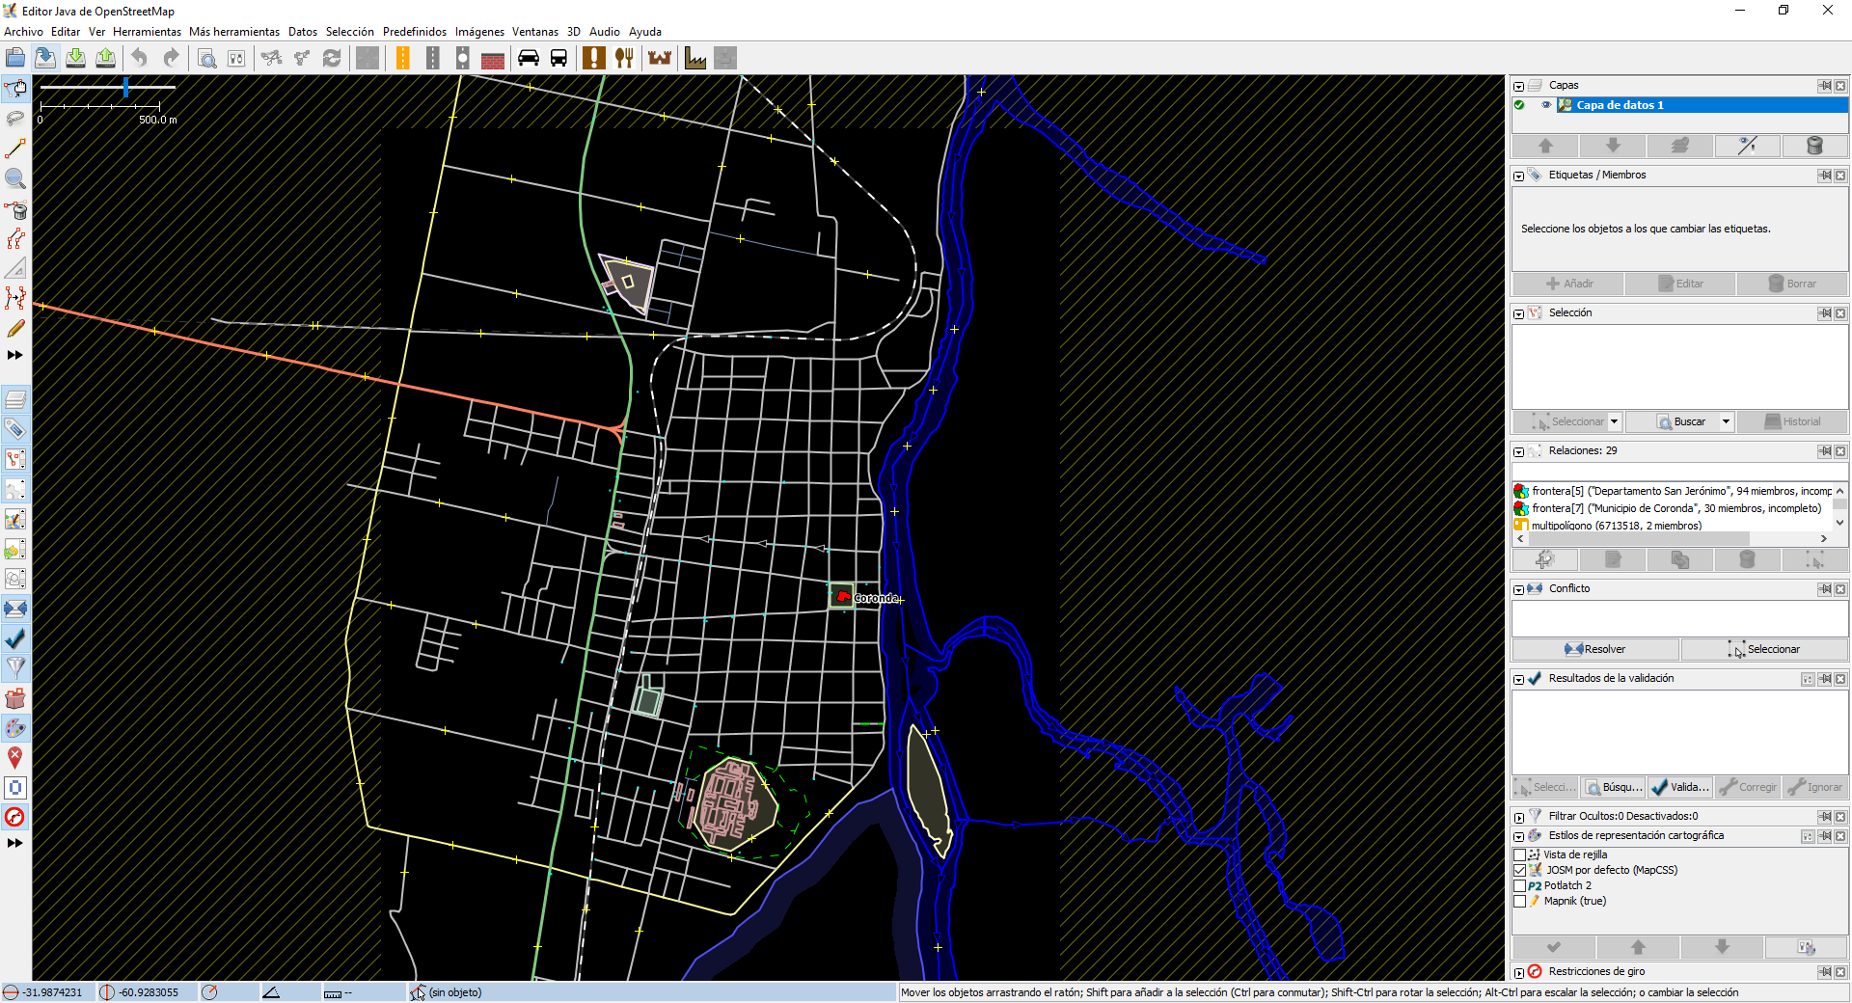Screen dimensions: 1852x1003
Task: Select the Zoom tool in left sidebar
Action: click(x=15, y=178)
